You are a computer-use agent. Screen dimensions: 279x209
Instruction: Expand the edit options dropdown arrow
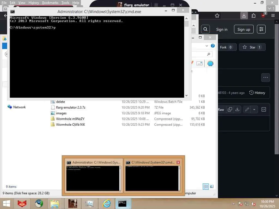[x=254, y=109]
